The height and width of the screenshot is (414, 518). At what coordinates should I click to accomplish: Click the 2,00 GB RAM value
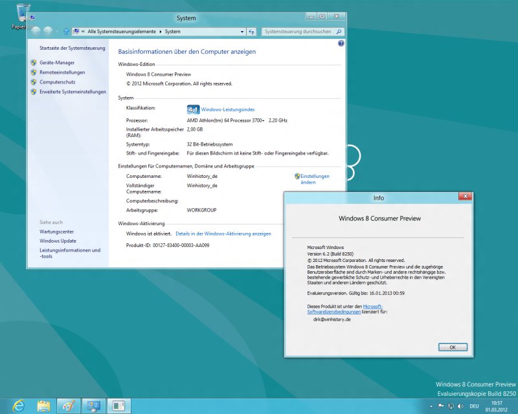coord(195,129)
